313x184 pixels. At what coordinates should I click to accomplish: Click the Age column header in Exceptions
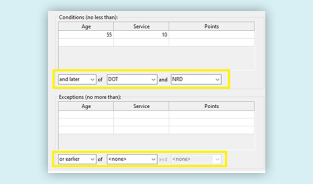86,106
